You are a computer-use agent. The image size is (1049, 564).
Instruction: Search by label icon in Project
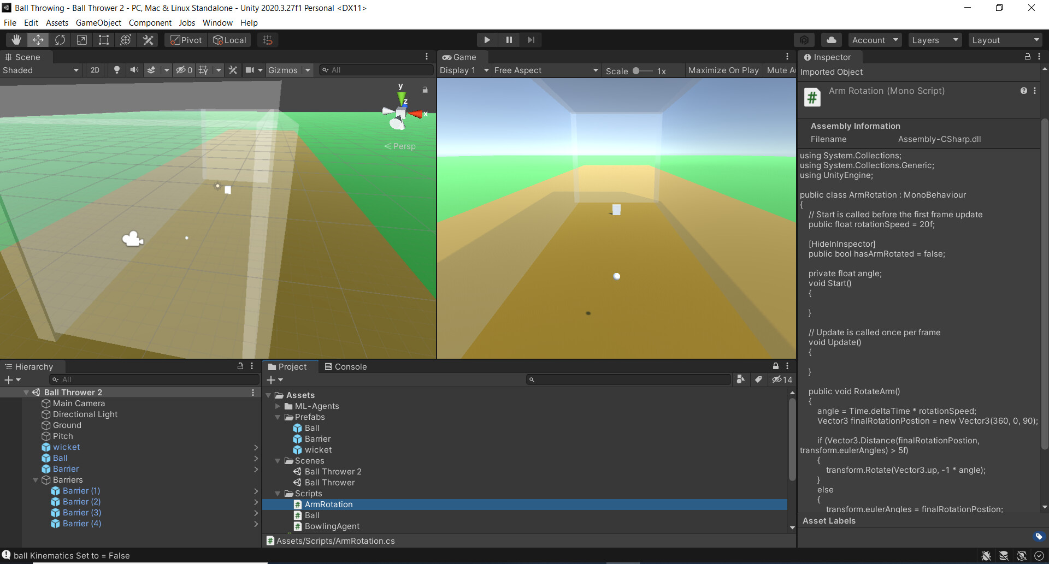(x=758, y=379)
